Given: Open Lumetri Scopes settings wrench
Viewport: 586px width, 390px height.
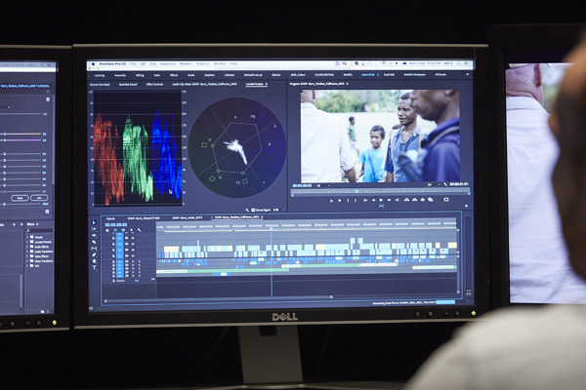Looking at the screenshot, I should pos(247,211).
